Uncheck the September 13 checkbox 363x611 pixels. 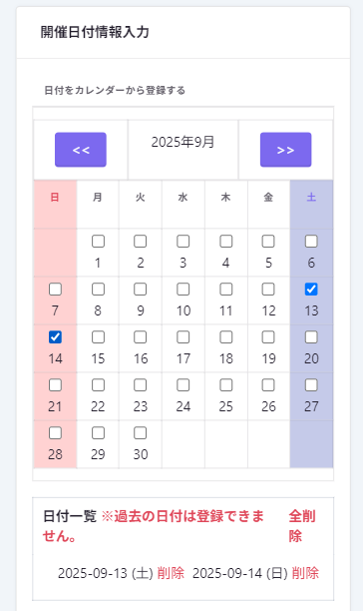coord(311,290)
